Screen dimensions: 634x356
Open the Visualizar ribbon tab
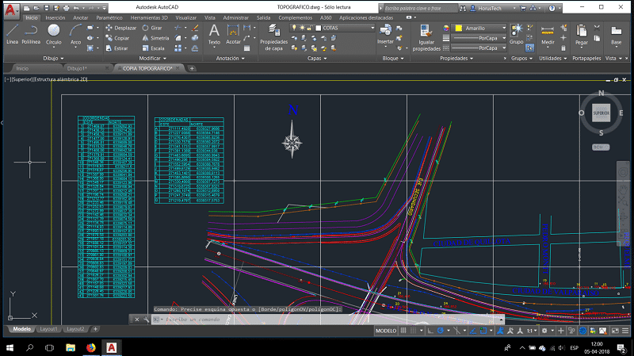click(185, 17)
